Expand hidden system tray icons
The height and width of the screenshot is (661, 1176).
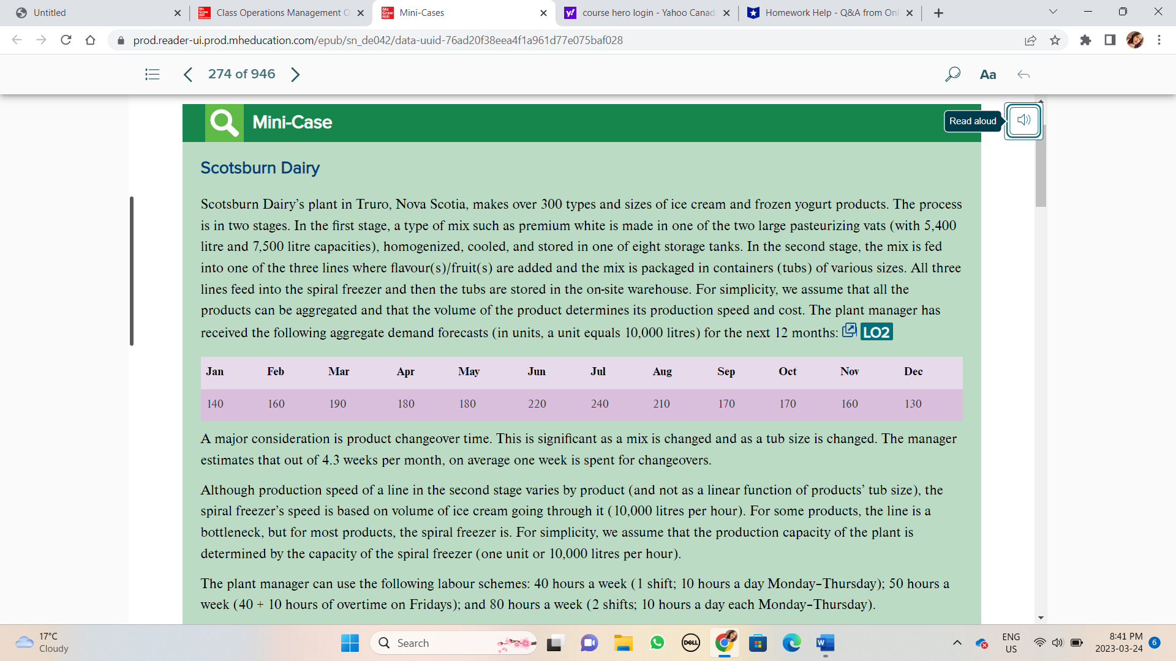tap(958, 643)
